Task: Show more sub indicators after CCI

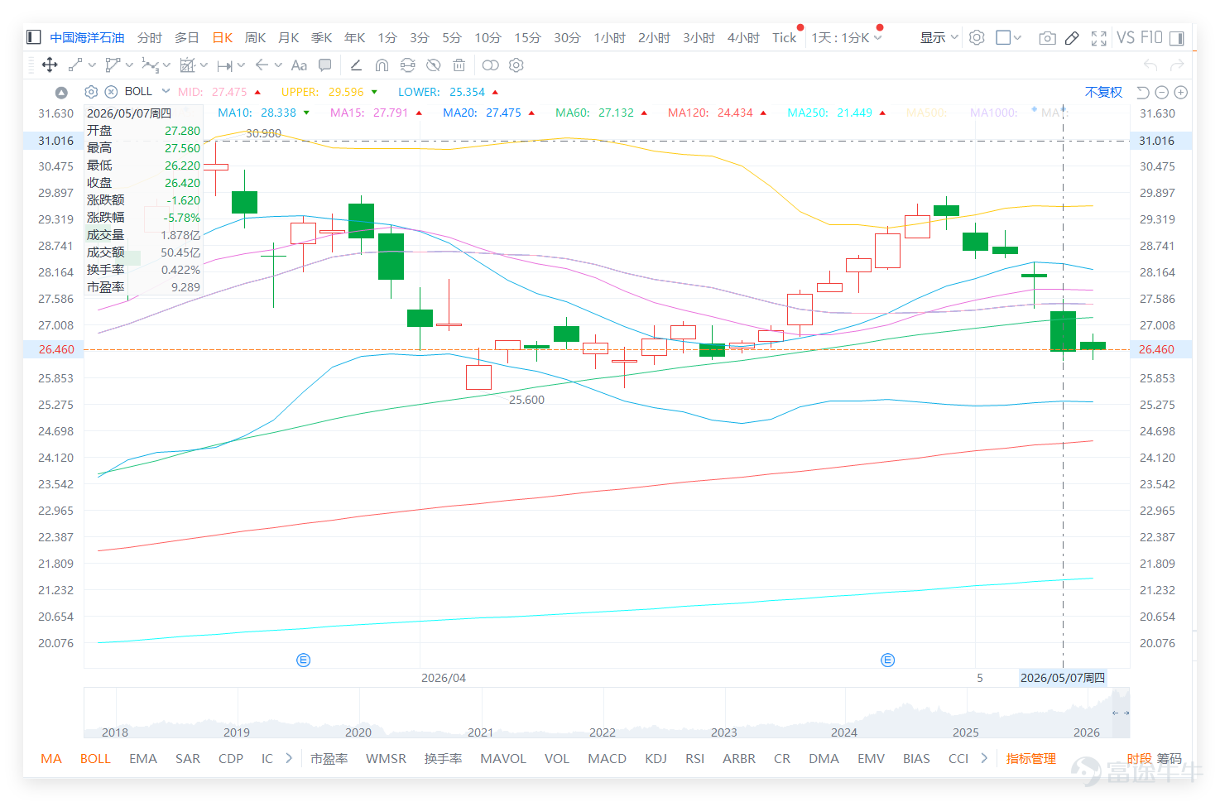Action: tap(984, 758)
